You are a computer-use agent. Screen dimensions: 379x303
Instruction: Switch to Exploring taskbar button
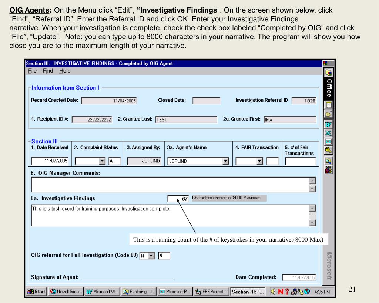tap(139, 292)
